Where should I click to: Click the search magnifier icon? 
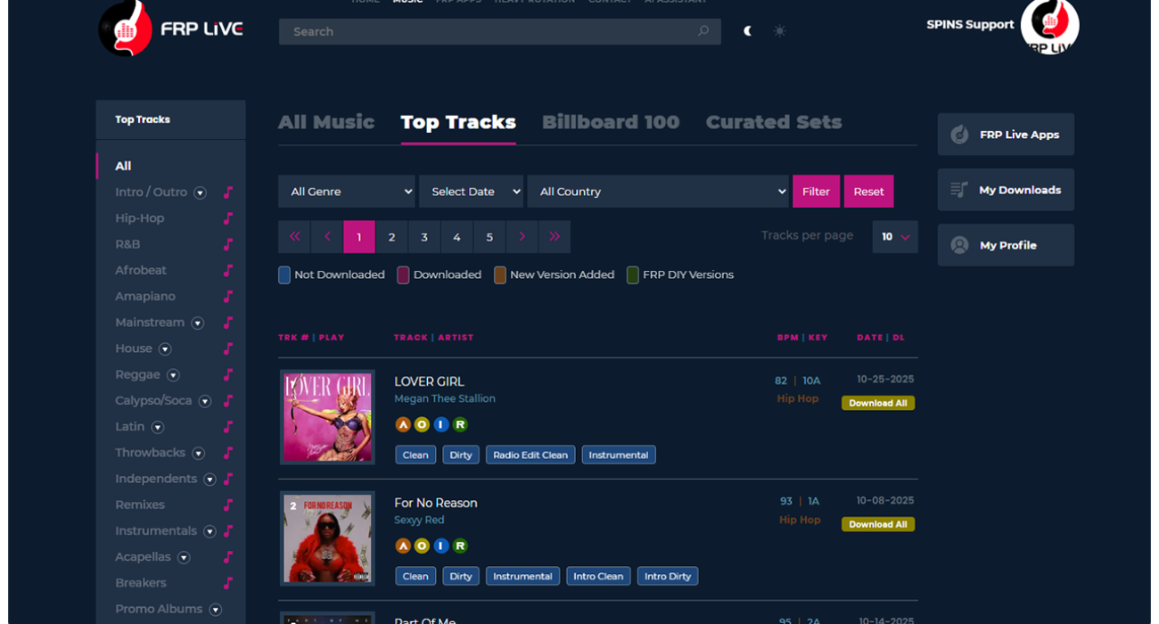(703, 31)
